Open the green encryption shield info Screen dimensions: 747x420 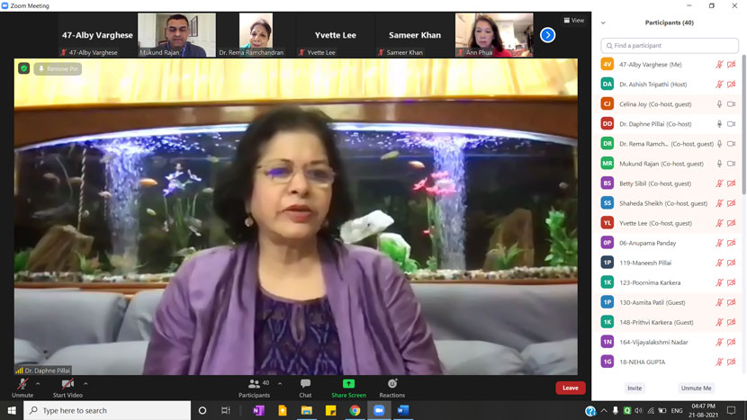point(23,68)
